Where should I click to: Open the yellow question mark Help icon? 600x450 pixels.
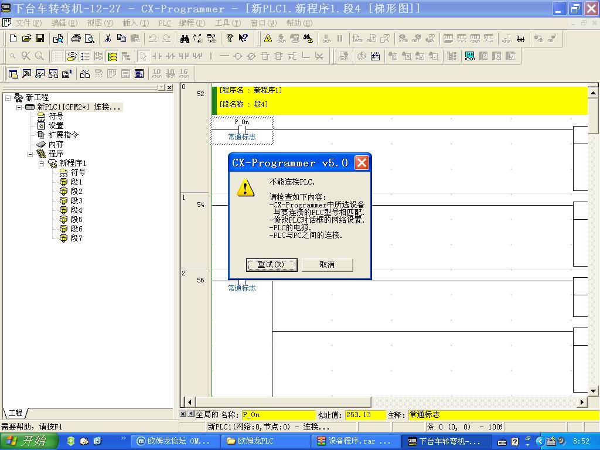point(229,38)
